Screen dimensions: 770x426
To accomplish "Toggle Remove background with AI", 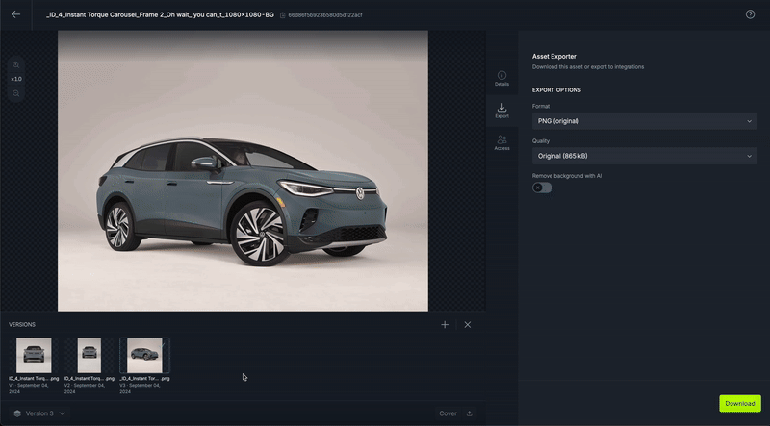I will point(542,188).
